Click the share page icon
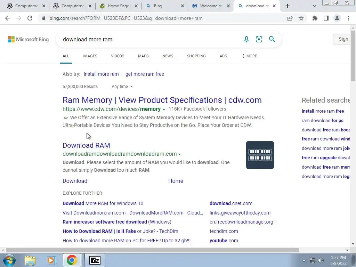 click(x=290, y=18)
